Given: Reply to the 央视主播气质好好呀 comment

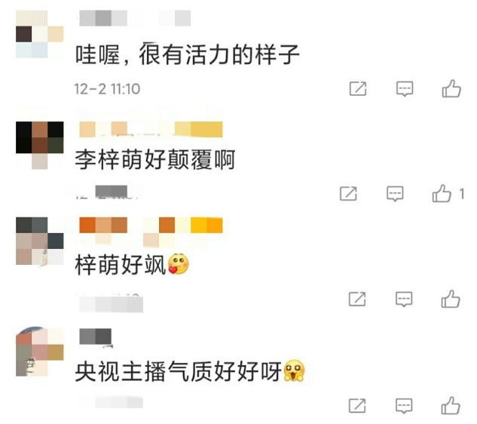Looking at the screenshot, I should click(x=404, y=405).
